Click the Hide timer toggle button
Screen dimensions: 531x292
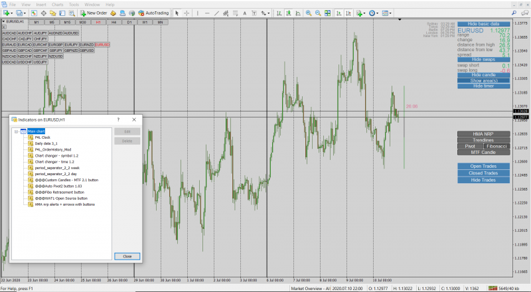tap(483, 86)
